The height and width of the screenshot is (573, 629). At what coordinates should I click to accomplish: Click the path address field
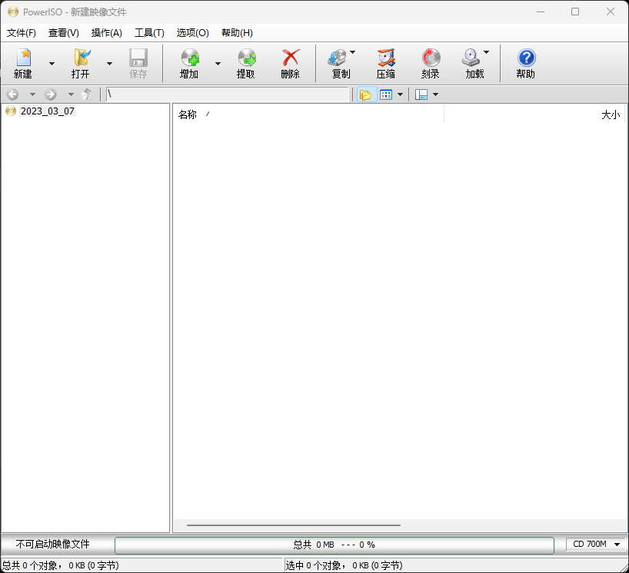(x=228, y=94)
